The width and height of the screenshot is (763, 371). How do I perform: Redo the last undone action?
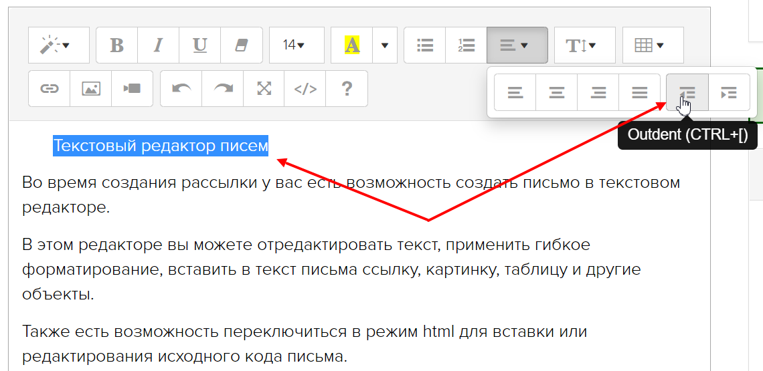(x=223, y=88)
